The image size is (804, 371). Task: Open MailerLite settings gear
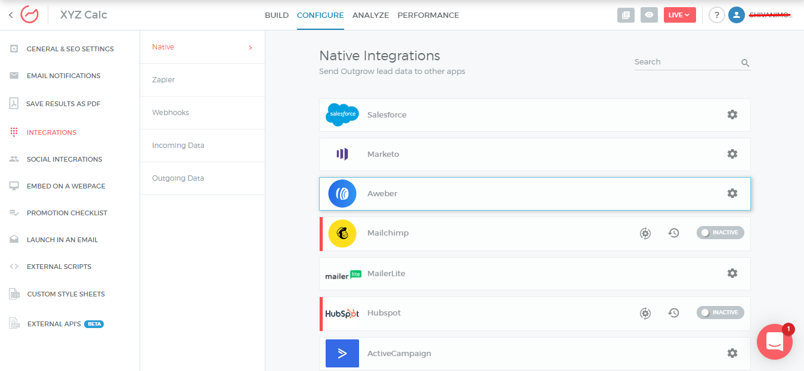click(732, 273)
